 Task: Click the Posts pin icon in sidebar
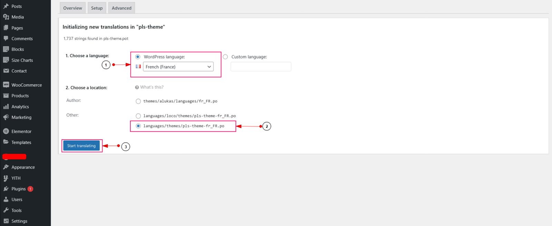pyautogui.click(x=6, y=6)
